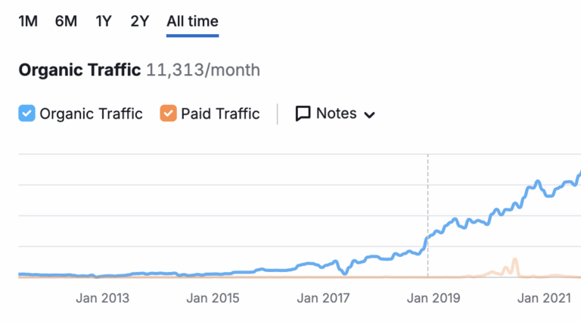Uncheck the orange Paid Traffic checkbox
Image resolution: width=581 pixels, height=322 pixels.
coord(168,114)
